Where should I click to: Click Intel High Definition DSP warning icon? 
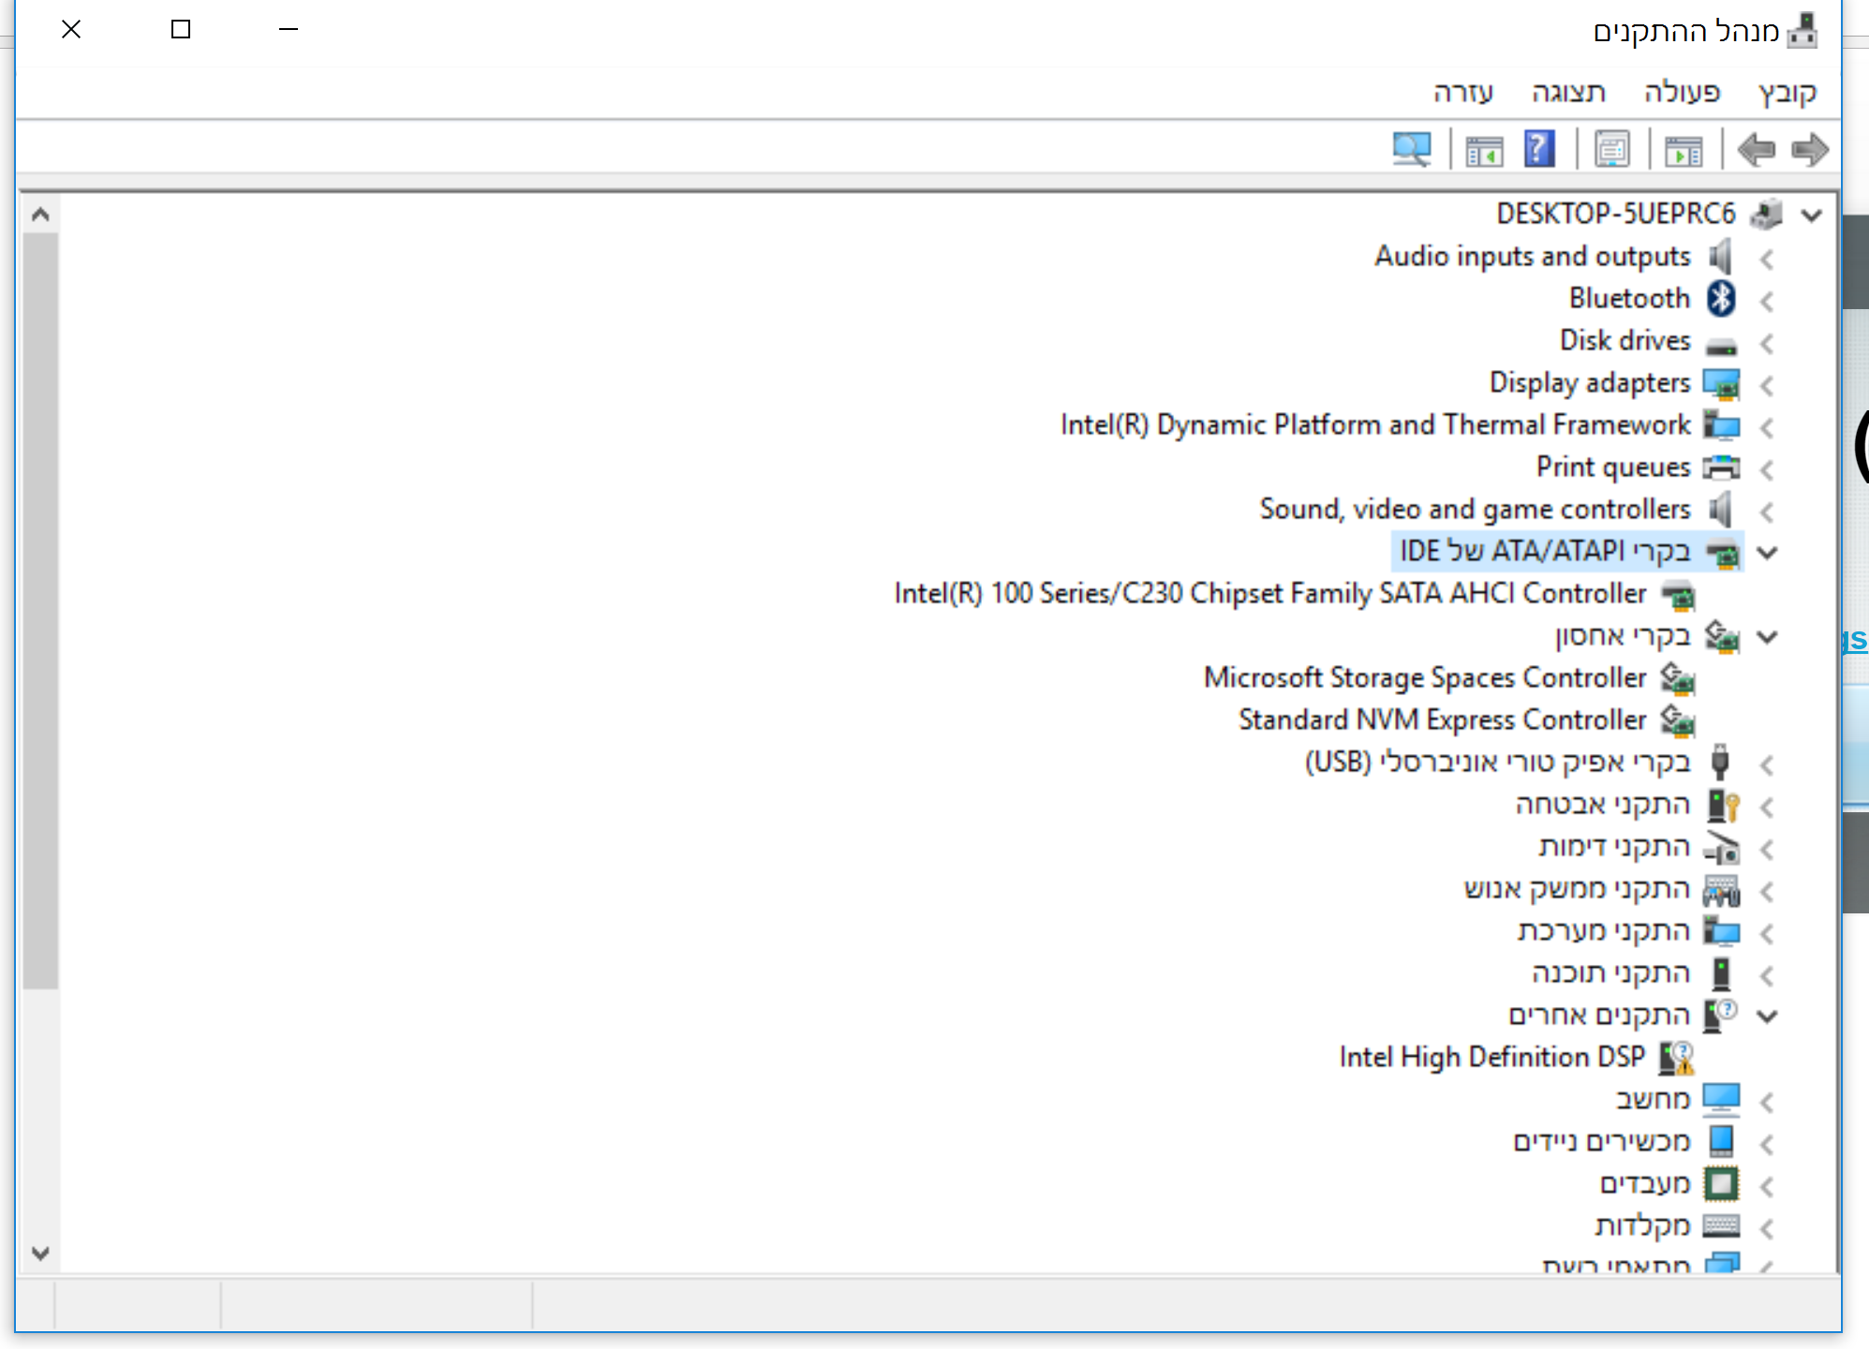click(1677, 1058)
